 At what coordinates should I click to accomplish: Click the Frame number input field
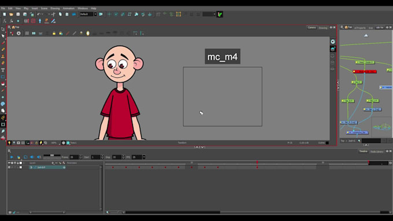(x=74, y=157)
